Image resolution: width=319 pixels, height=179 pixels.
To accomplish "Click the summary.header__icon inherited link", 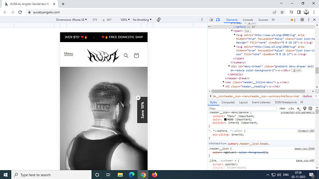I will 248,143.
